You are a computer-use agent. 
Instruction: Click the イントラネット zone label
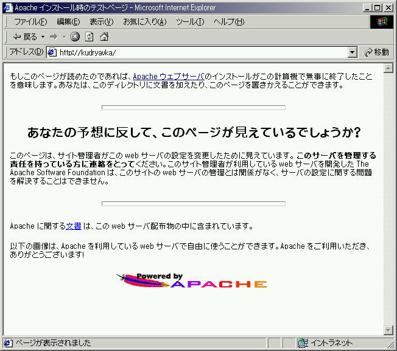(x=331, y=343)
